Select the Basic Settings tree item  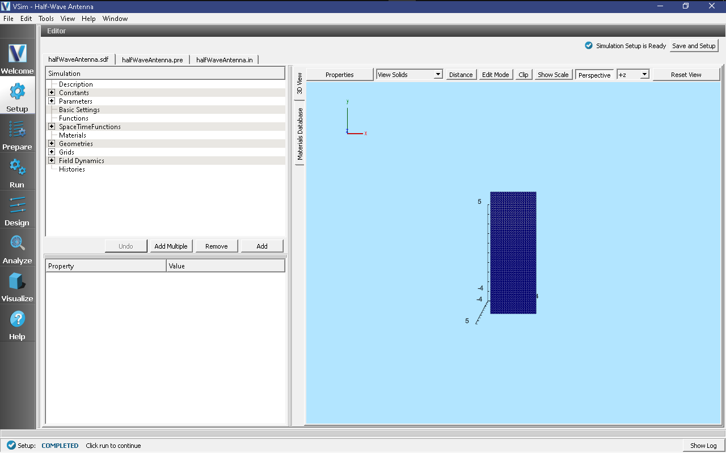pos(79,109)
